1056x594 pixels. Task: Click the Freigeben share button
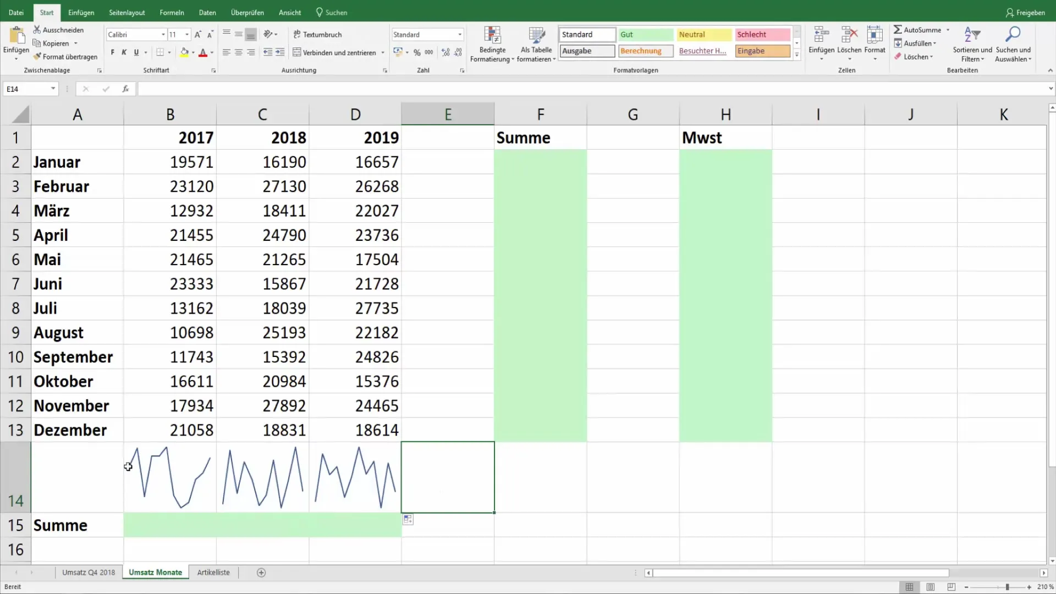click(x=1025, y=12)
